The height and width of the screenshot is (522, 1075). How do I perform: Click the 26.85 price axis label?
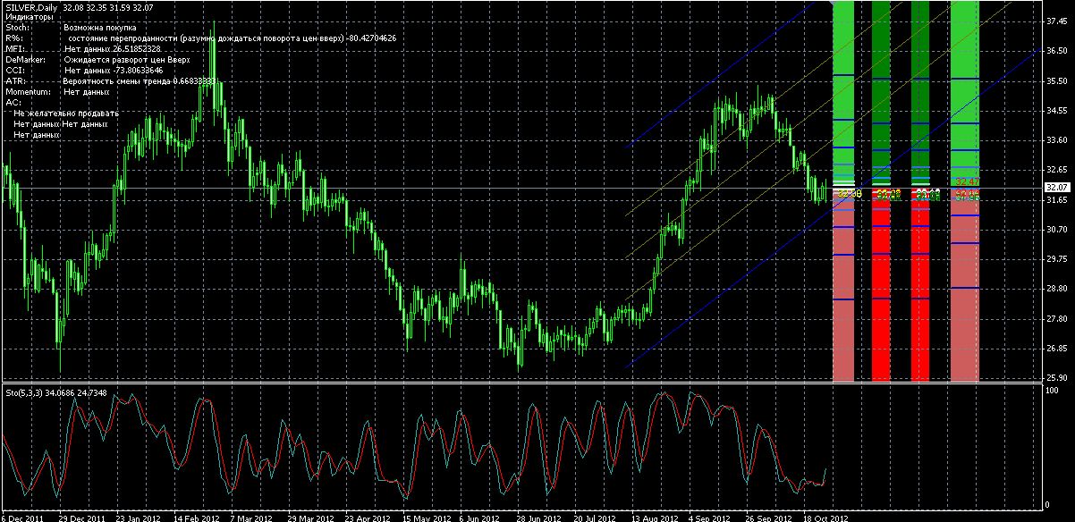coord(1055,349)
